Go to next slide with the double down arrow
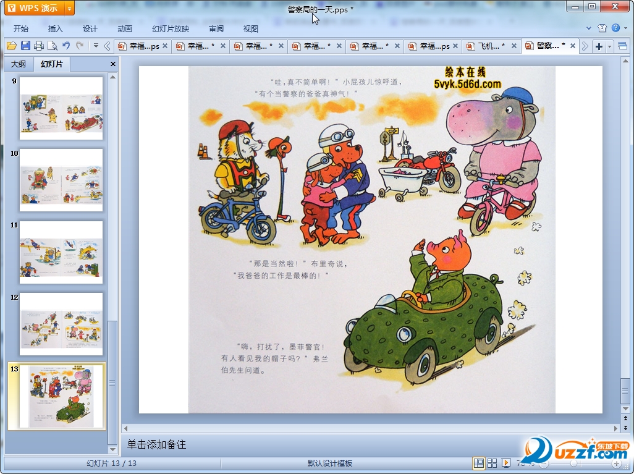The image size is (634, 474). pos(625,428)
